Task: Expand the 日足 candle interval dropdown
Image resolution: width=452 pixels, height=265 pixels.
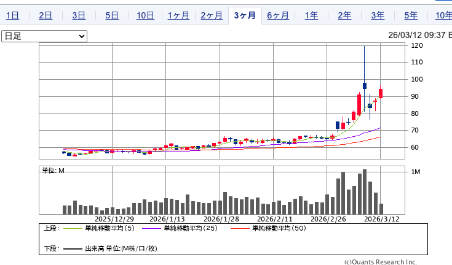Action: 44,36
